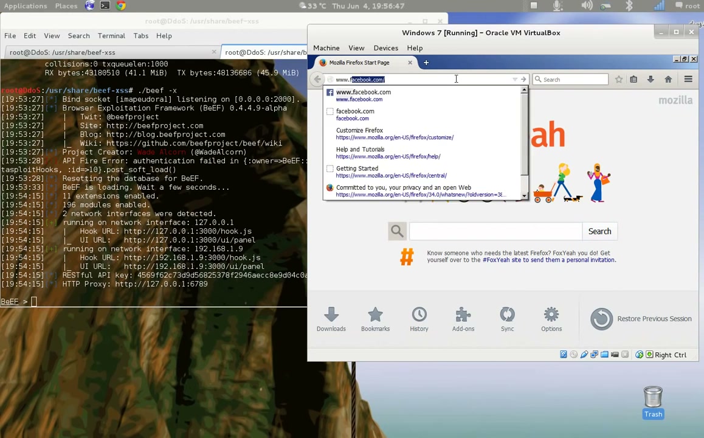The width and height of the screenshot is (704, 438).
Task: Expand the URL bar history dropdown arrow
Action: [515, 80]
